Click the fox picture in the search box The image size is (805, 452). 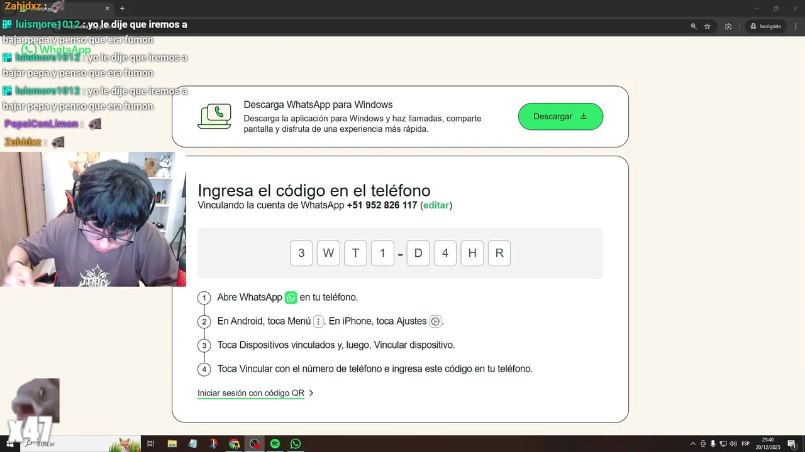pos(125,444)
